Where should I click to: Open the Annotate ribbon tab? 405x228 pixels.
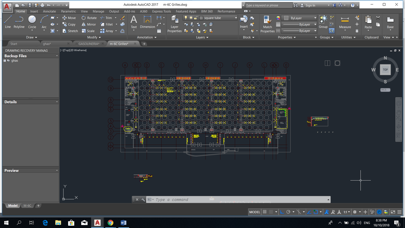(49, 11)
